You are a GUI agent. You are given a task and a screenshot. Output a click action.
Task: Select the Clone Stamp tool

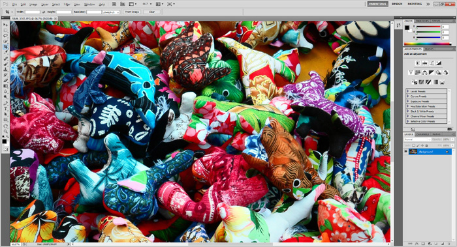5,69
